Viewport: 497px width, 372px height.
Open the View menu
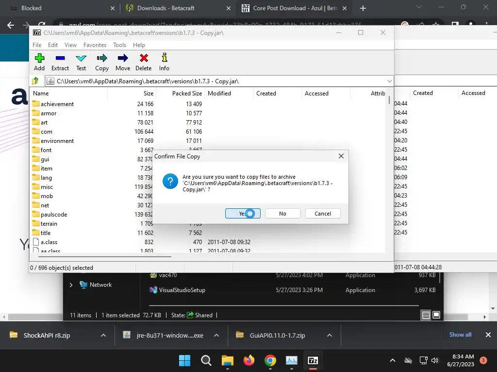pos(70,45)
